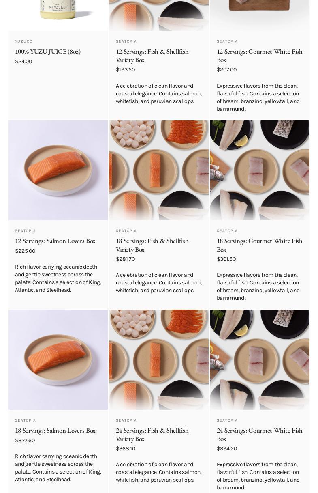This screenshot has height=493, width=318.
Task: Click the $225.00 Salmon Lovers Box price
Action: (25, 251)
